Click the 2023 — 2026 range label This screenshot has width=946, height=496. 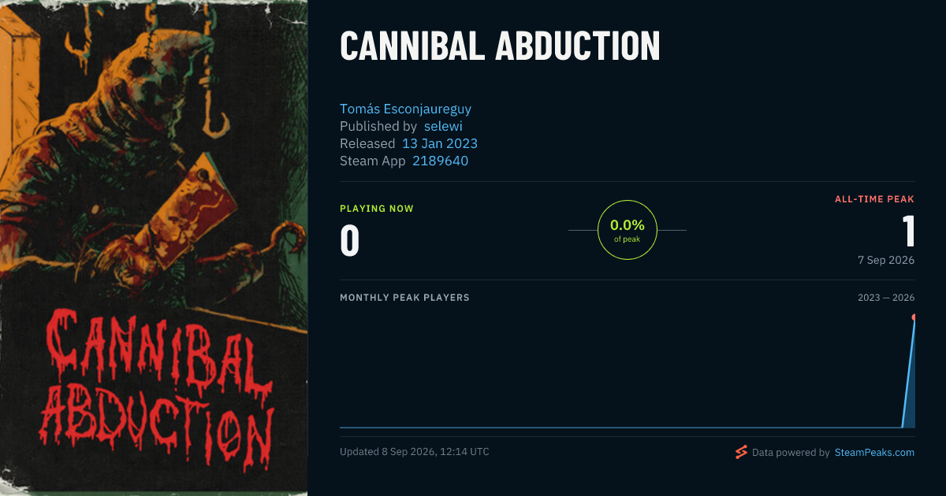pos(886,298)
